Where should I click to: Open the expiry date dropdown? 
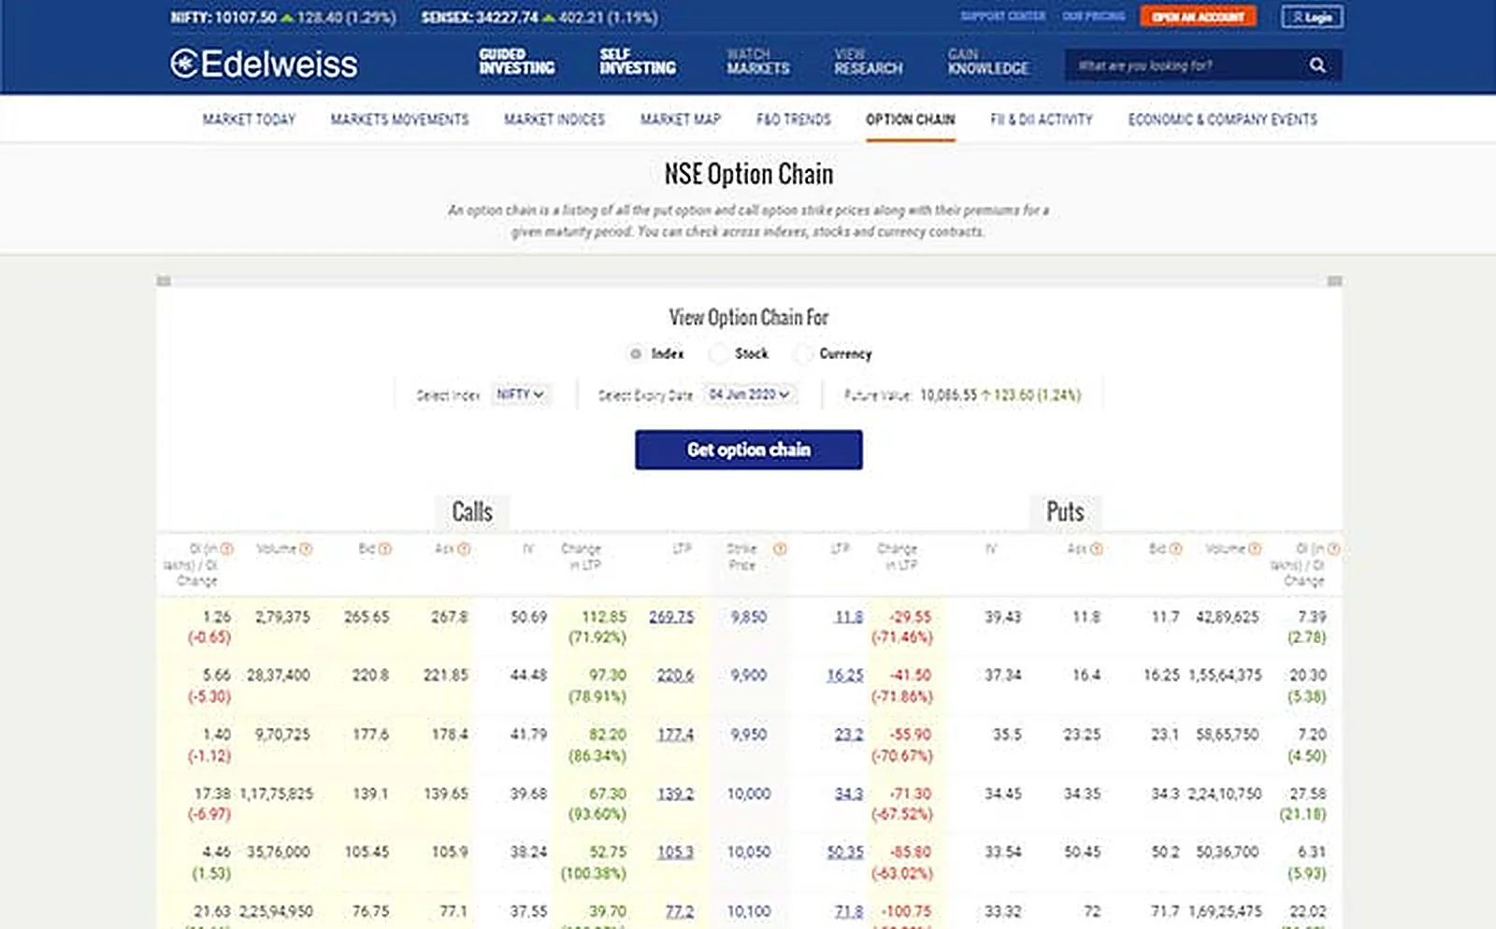coord(750,394)
